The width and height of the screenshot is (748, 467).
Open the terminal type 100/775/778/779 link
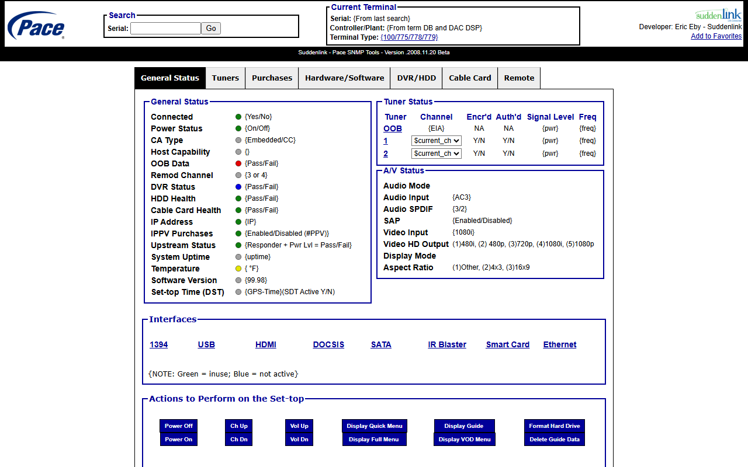click(409, 37)
